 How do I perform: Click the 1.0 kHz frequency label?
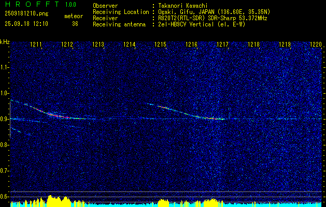coord(4,93)
